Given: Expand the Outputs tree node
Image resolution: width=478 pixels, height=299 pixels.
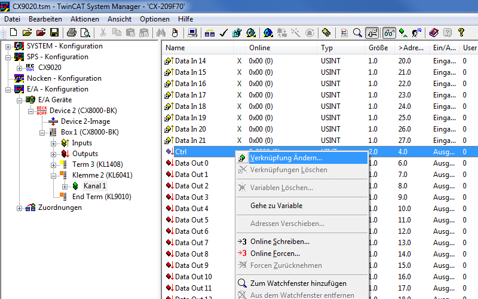Looking at the screenshot, I should (x=53, y=154).
